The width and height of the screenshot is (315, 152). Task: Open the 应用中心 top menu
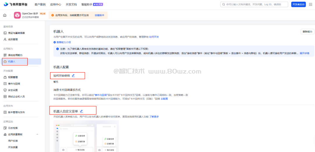pyautogui.click(x=55, y=4)
